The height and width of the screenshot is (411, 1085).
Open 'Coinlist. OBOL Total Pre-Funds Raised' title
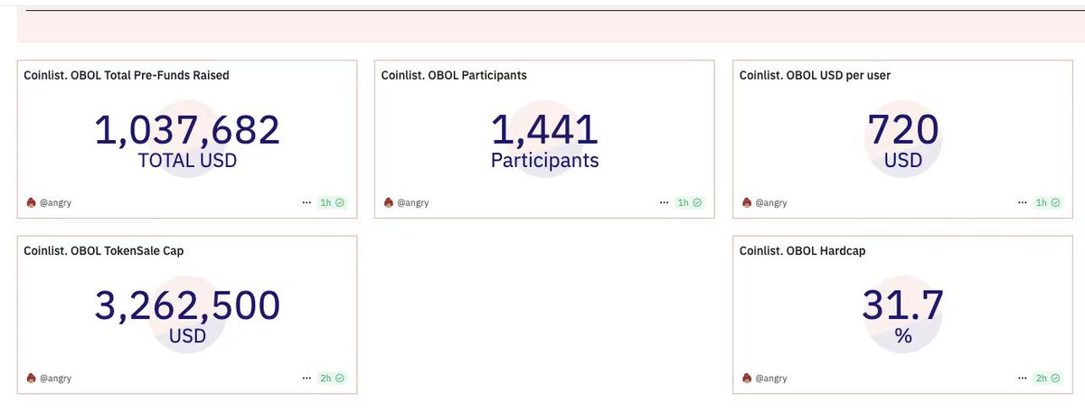pyautogui.click(x=127, y=75)
